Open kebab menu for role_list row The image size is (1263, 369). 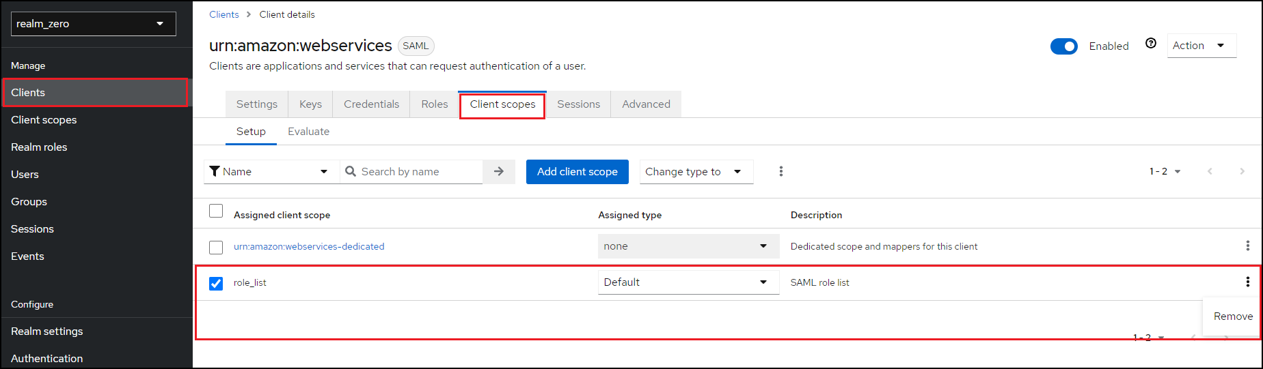[1247, 282]
